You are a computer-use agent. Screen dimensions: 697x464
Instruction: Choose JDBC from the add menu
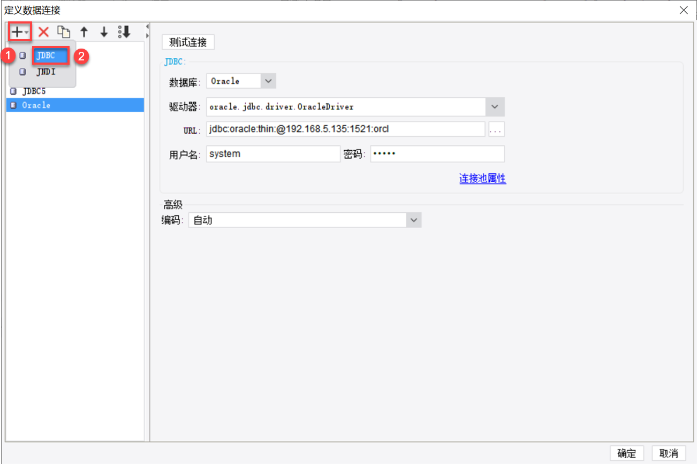pos(50,56)
